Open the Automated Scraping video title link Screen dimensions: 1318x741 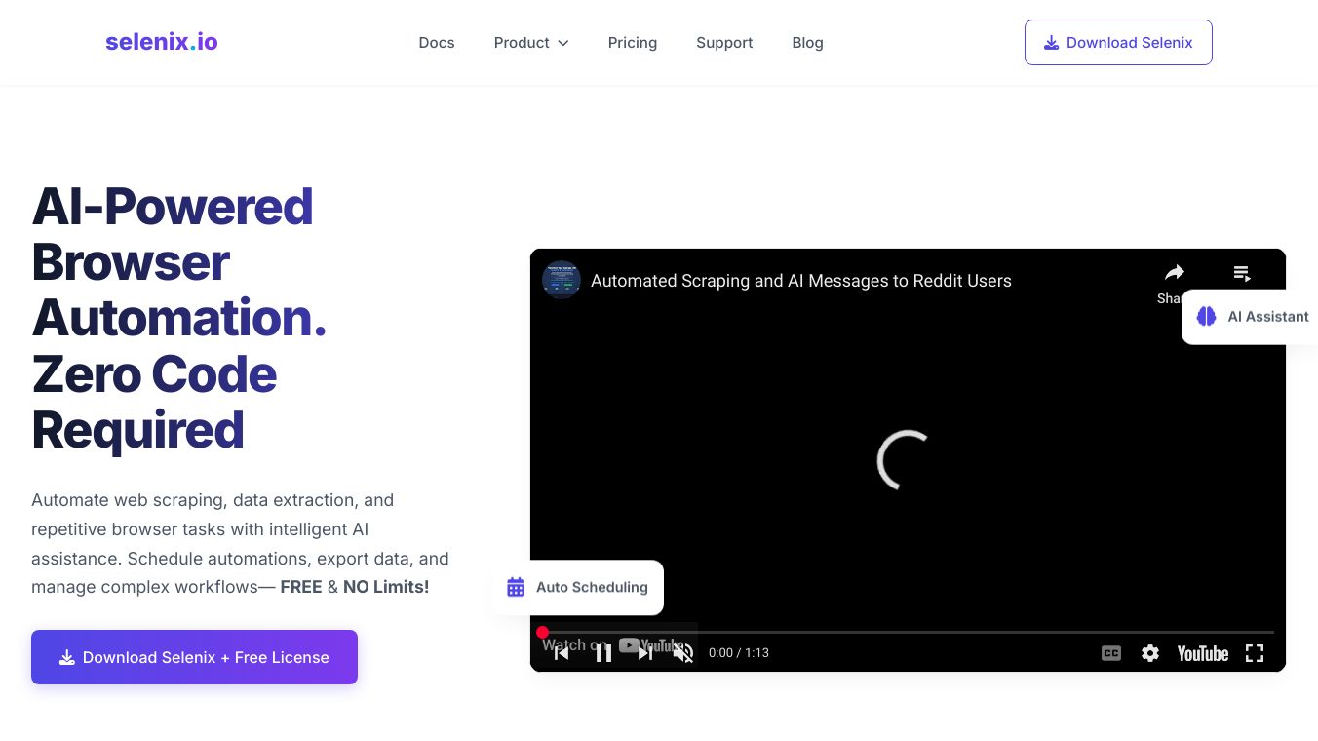(x=801, y=281)
